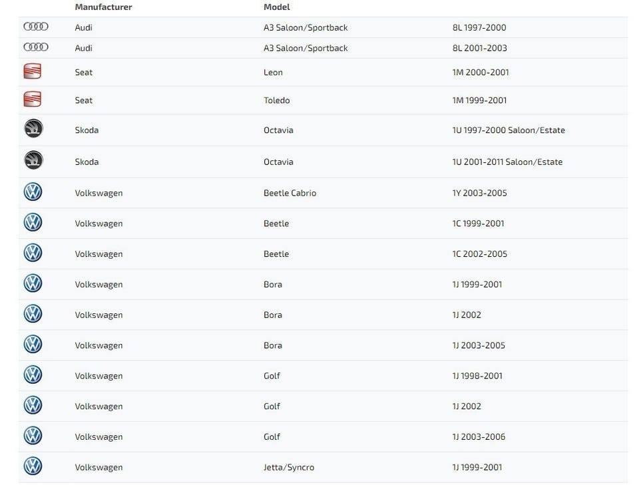This screenshot has width=639, height=487.
Task: Click the Beetle Cabrio model name
Action: (x=290, y=193)
